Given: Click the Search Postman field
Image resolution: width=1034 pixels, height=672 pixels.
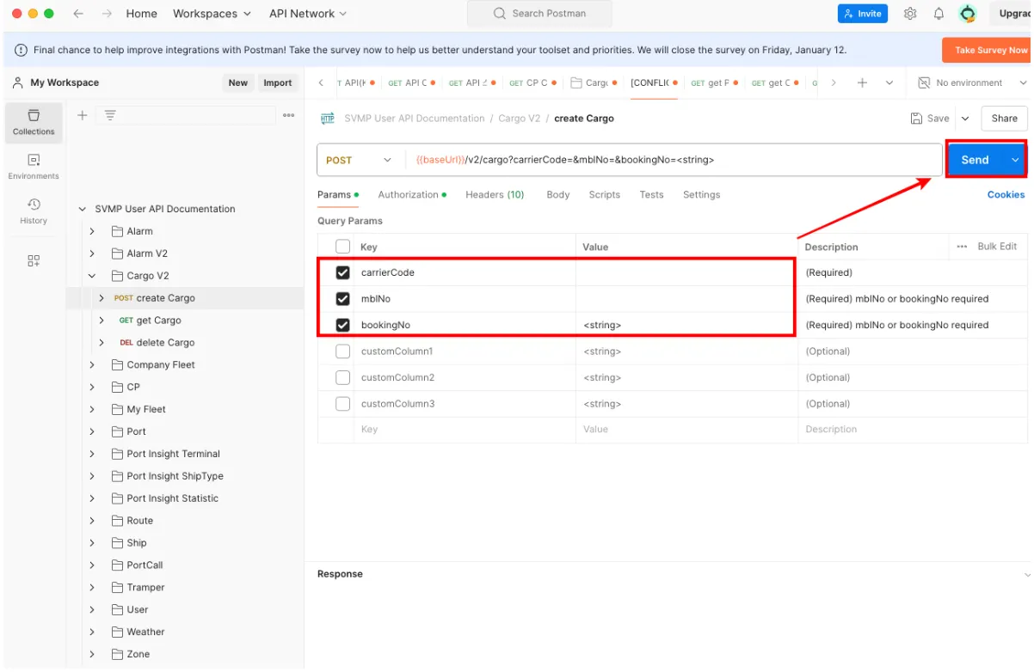Looking at the screenshot, I should [539, 14].
